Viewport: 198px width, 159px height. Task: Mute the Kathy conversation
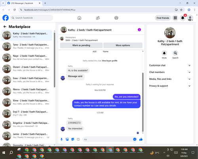(x=164, y=53)
